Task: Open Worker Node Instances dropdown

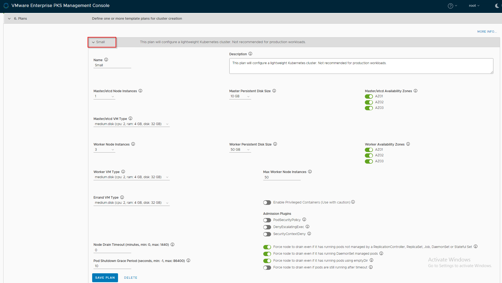Action: (x=104, y=150)
